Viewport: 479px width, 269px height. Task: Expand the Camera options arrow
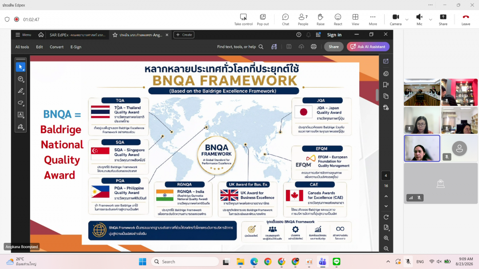tap(407, 19)
